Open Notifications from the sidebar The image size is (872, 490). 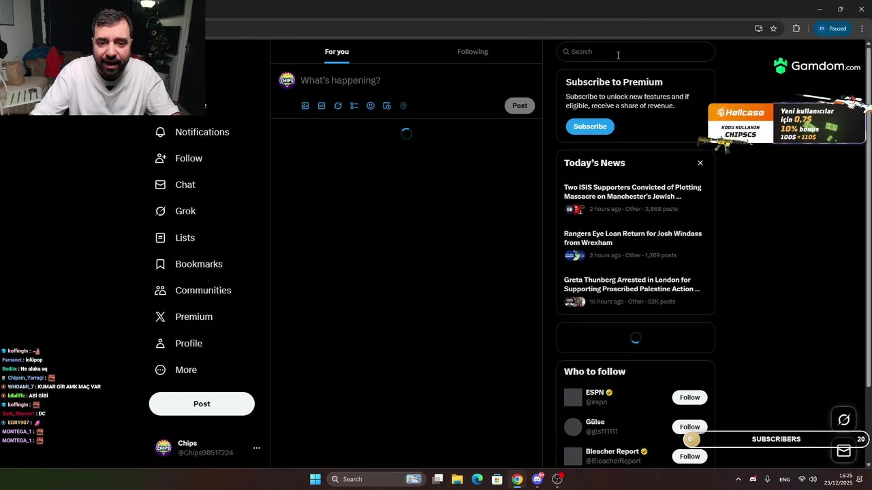click(x=193, y=132)
